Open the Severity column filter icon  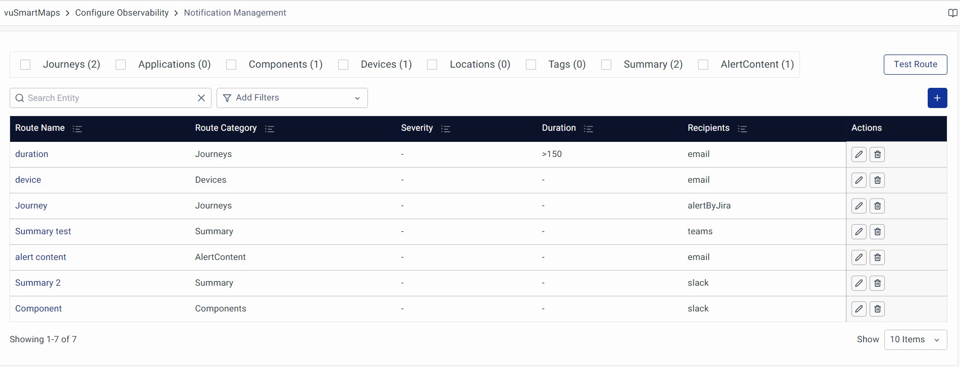tap(445, 129)
